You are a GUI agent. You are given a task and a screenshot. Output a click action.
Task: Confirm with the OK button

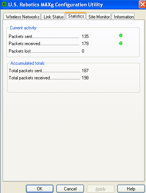[x=40, y=188]
